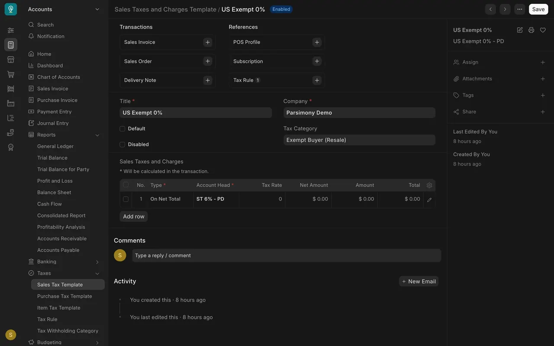Click the Save button
The width and height of the screenshot is (554, 346).
(538, 9)
